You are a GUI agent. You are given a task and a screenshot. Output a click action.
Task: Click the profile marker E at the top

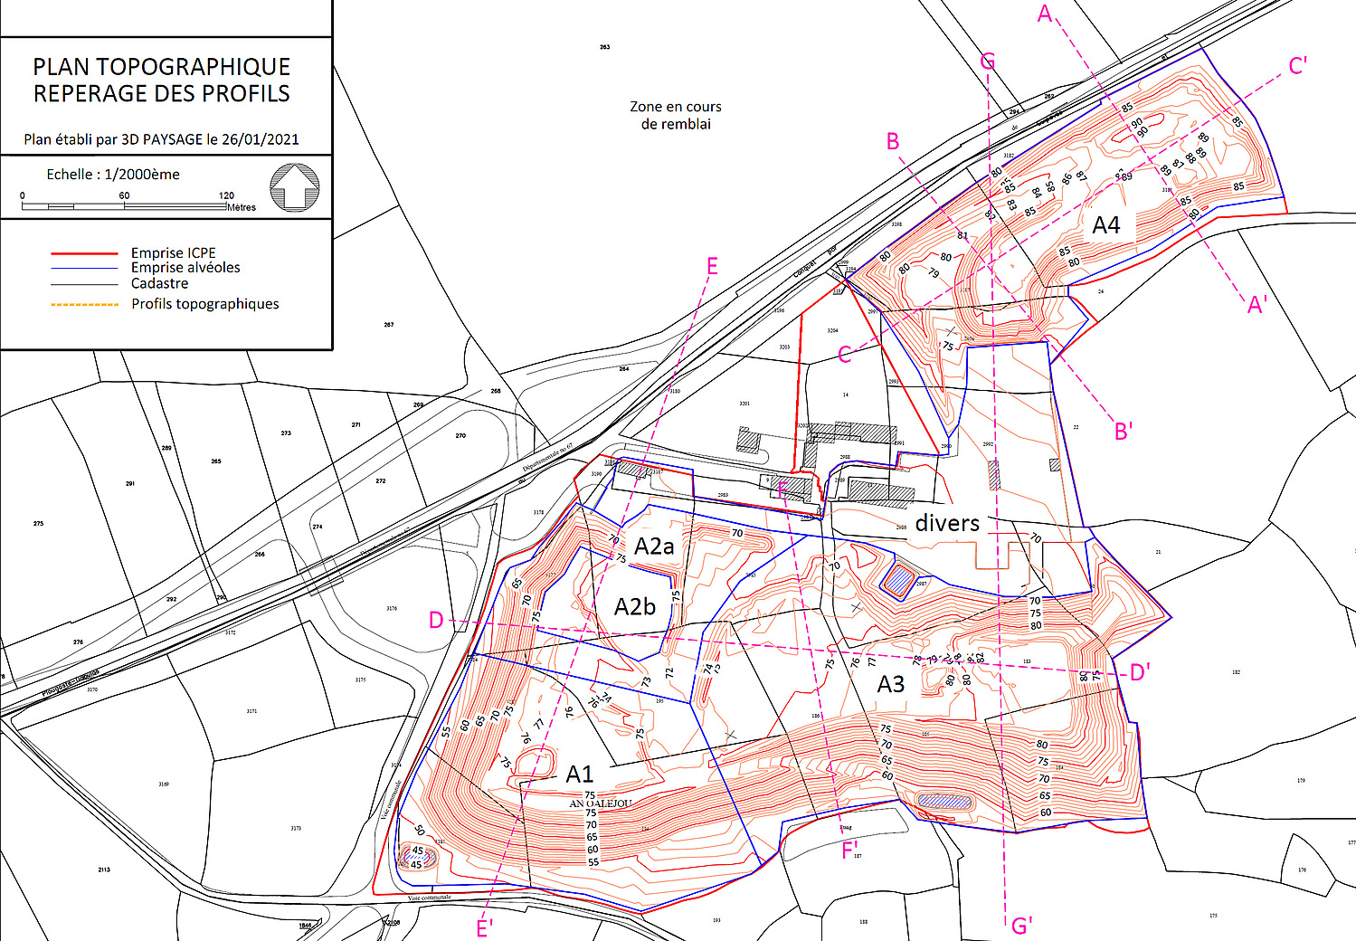click(712, 266)
